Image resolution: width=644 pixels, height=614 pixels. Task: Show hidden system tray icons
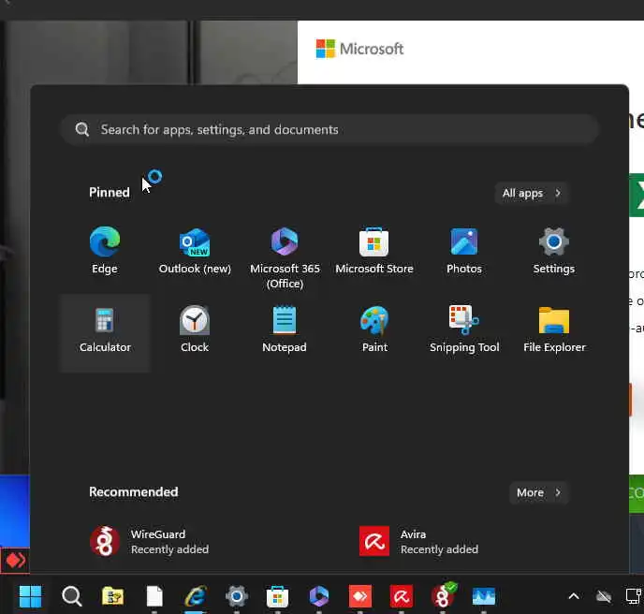pyautogui.click(x=574, y=596)
